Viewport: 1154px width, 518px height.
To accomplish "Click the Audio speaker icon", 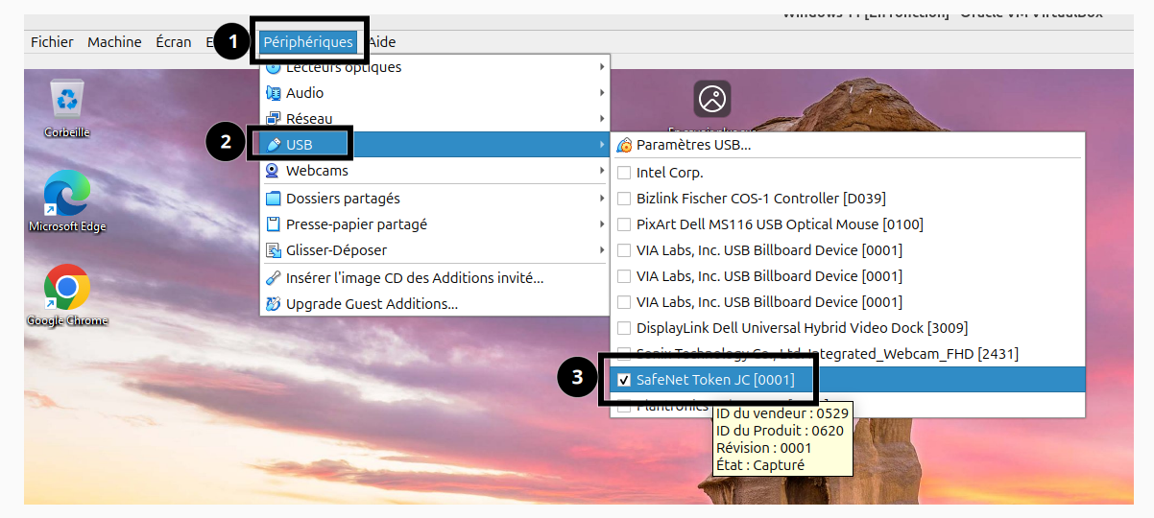I will pyautogui.click(x=273, y=93).
